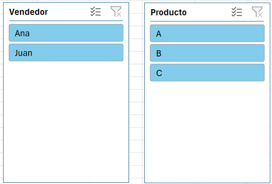This screenshot has width=272, height=184.
Task: Select product A in the Producto slicer
Action: click(207, 33)
